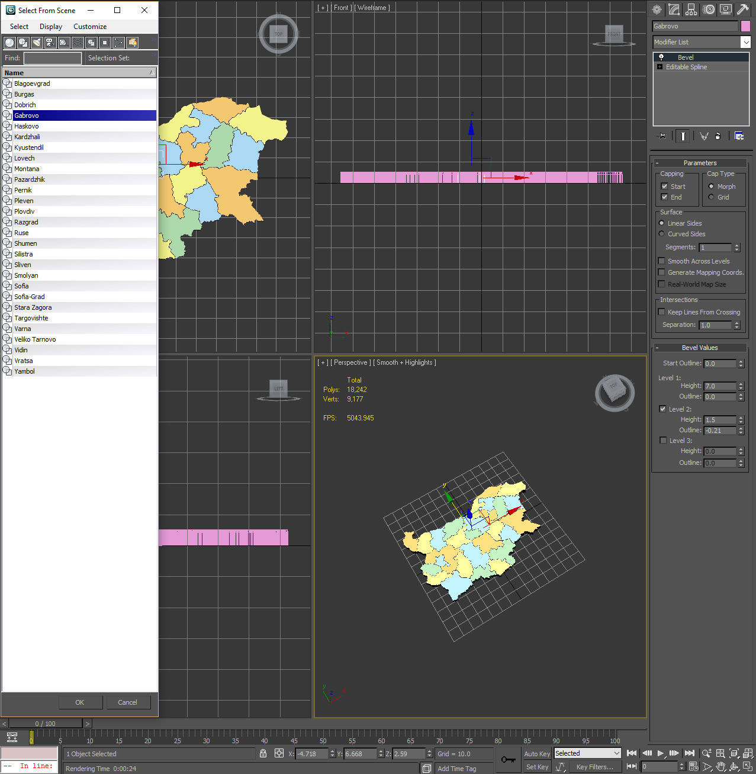The width and height of the screenshot is (756, 774).
Task: Disable Level 2 checkbox
Action: [662, 409]
